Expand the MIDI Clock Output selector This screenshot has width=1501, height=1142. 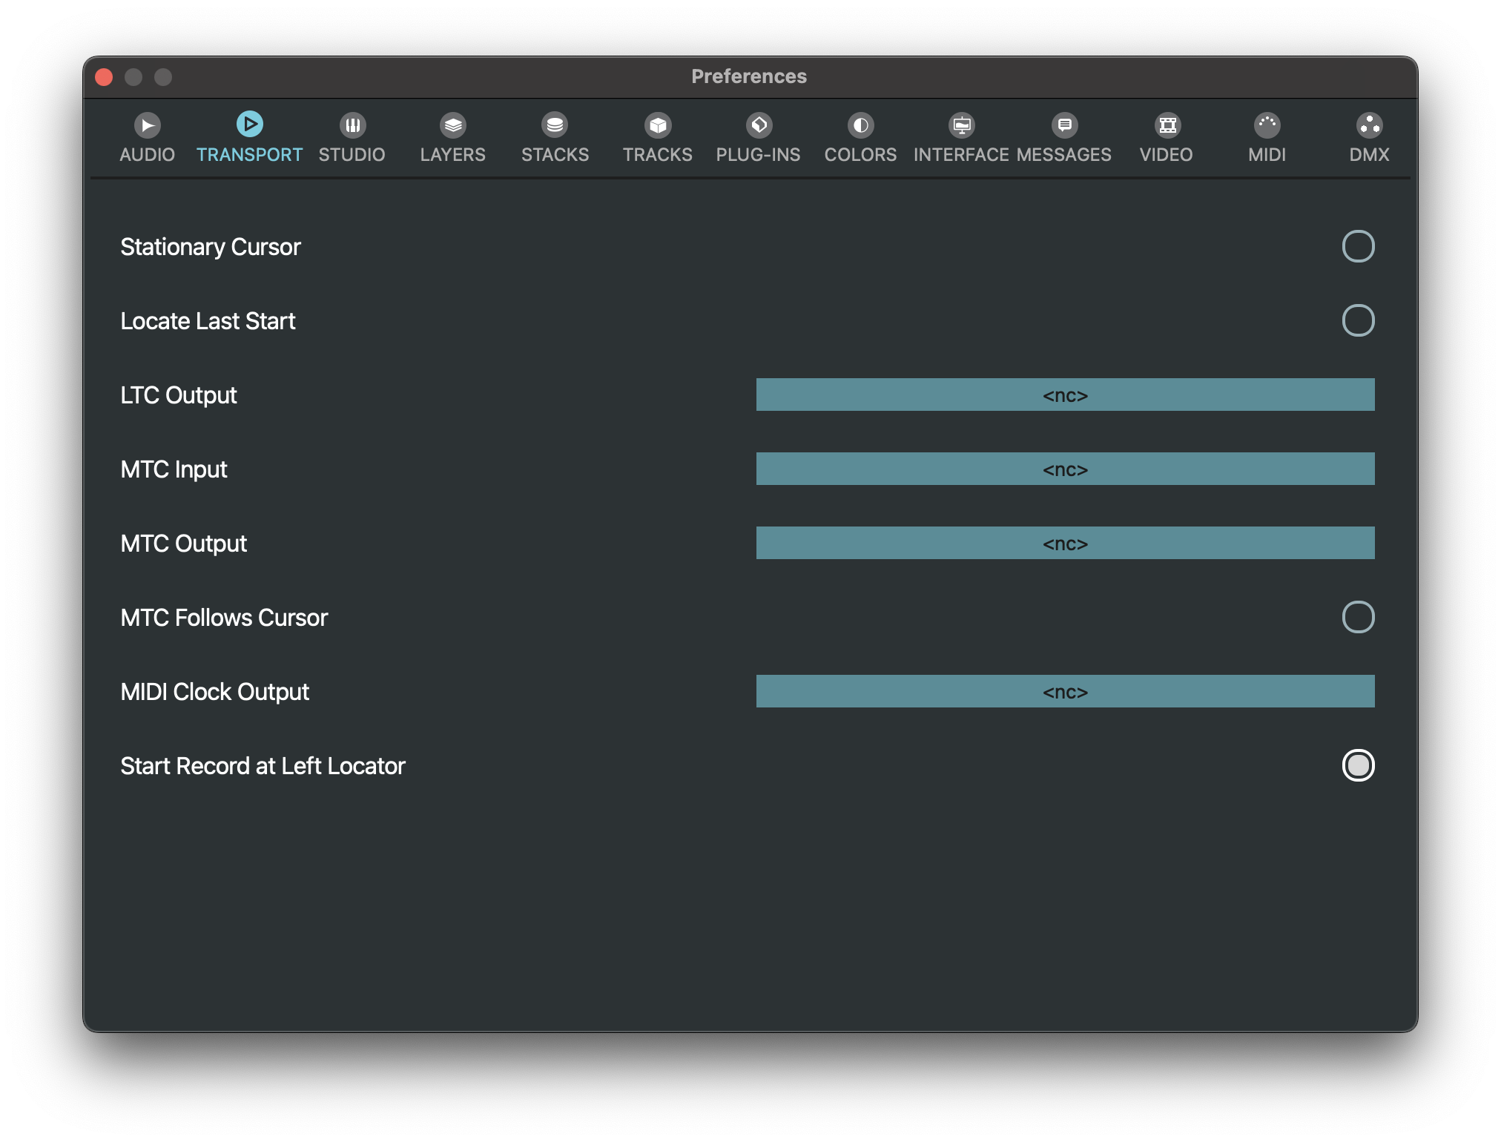[x=1065, y=691]
